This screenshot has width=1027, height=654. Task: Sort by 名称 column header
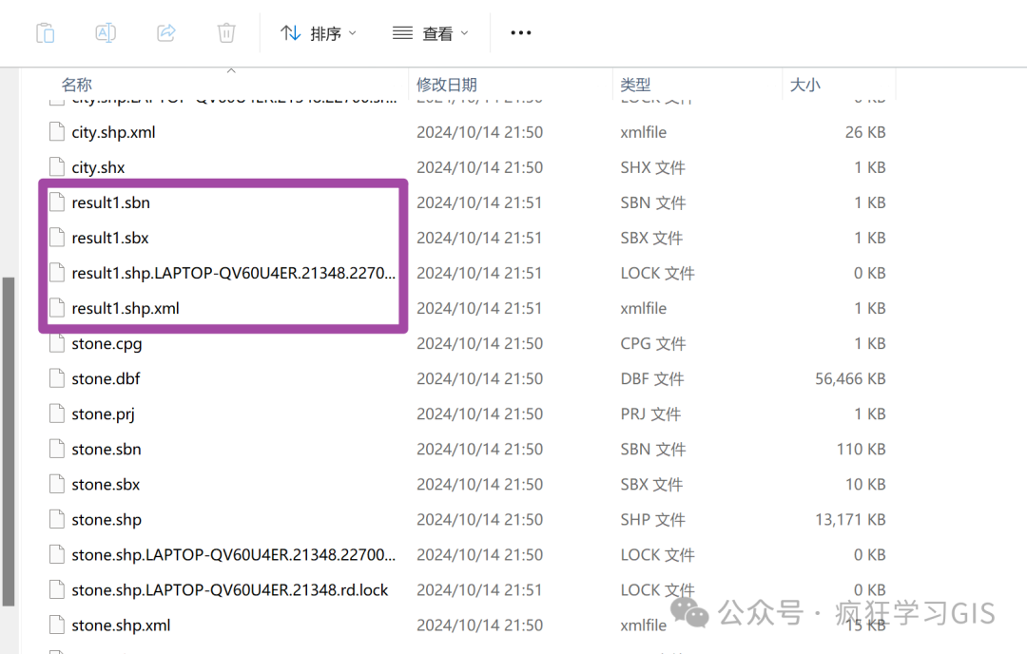pos(77,85)
